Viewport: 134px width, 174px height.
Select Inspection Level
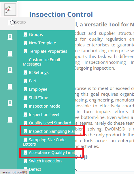coord(44,115)
